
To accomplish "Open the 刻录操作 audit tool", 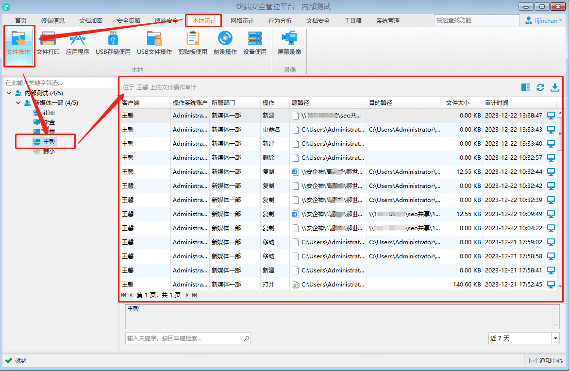I will tap(225, 44).
